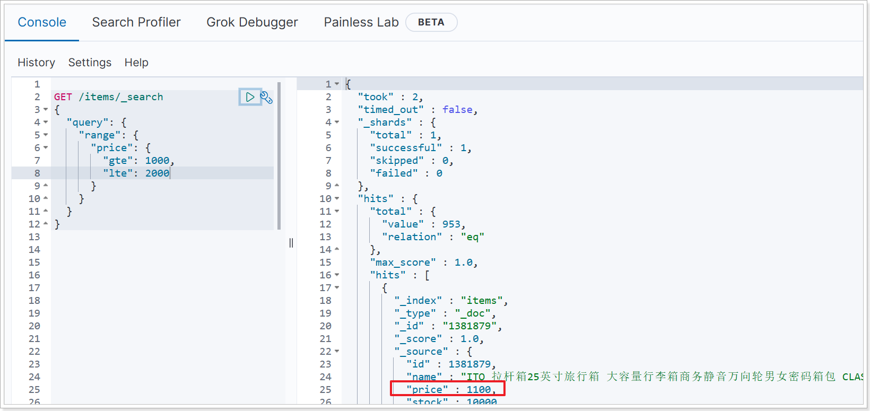Click the "successful" : 1 line

[x=421, y=148]
